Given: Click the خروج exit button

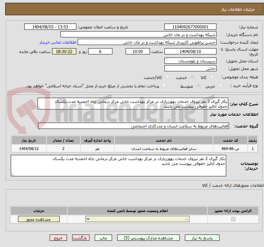Looking at the screenshot, I should click(58, 238).
